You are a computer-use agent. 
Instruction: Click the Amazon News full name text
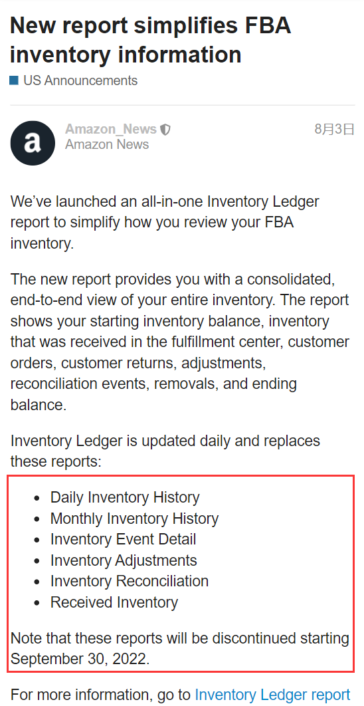(107, 144)
